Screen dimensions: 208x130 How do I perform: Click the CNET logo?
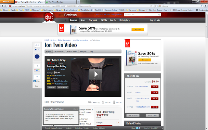(49, 17)
